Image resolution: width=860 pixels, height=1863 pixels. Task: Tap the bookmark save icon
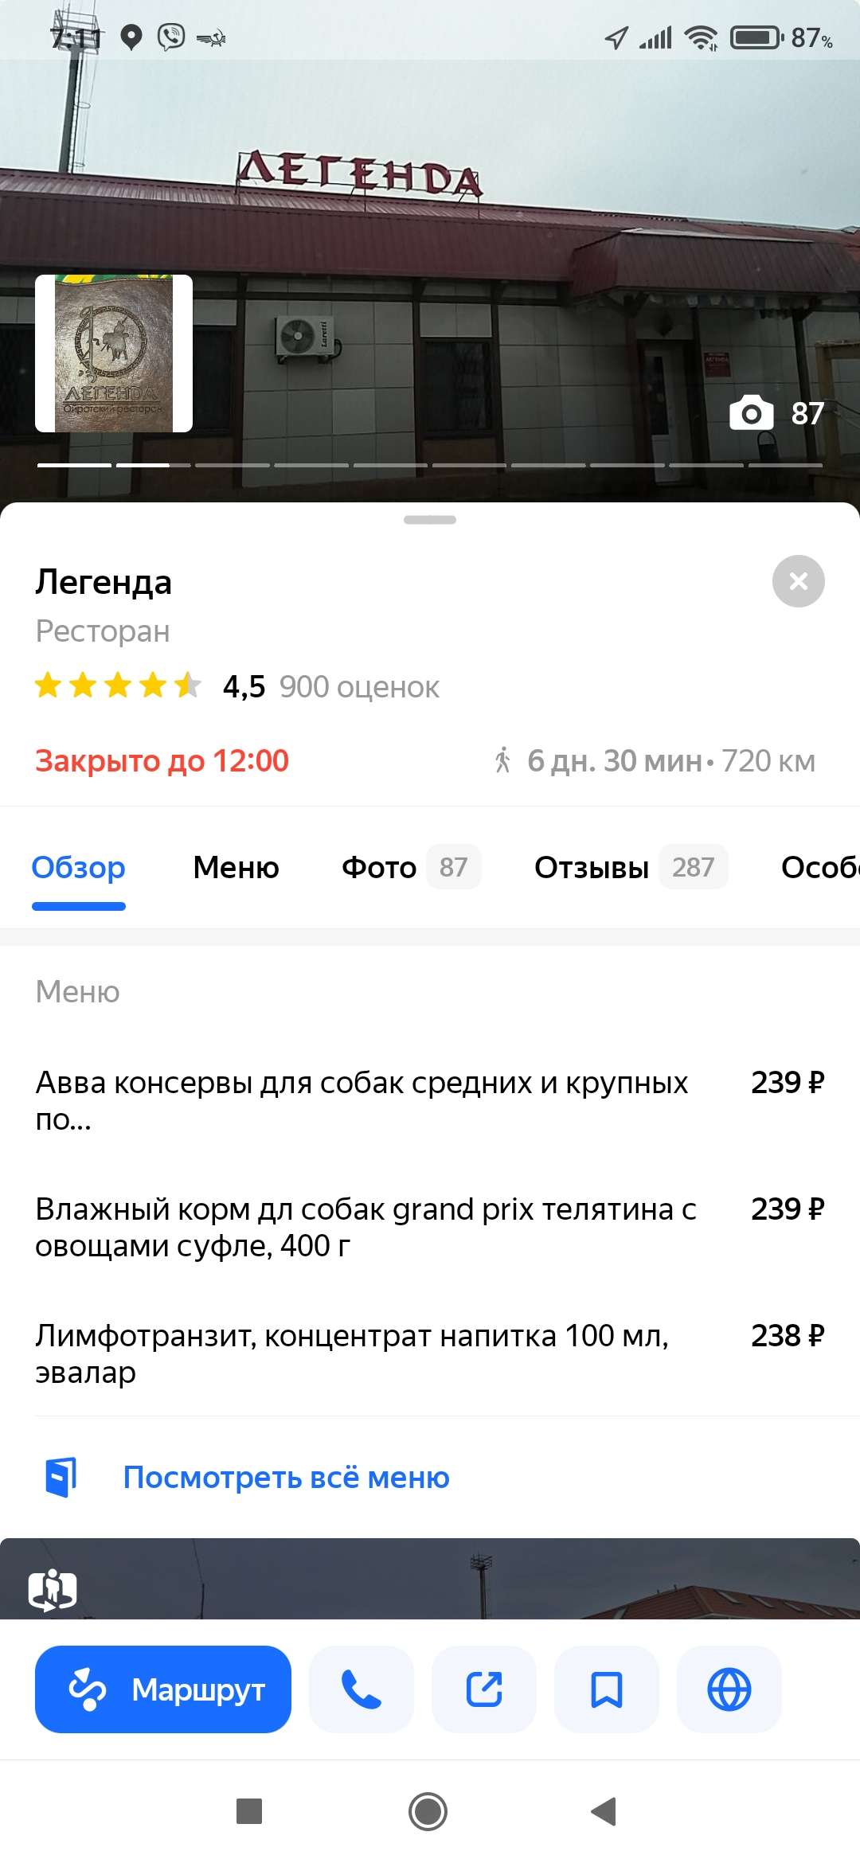tap(606, 1689)
